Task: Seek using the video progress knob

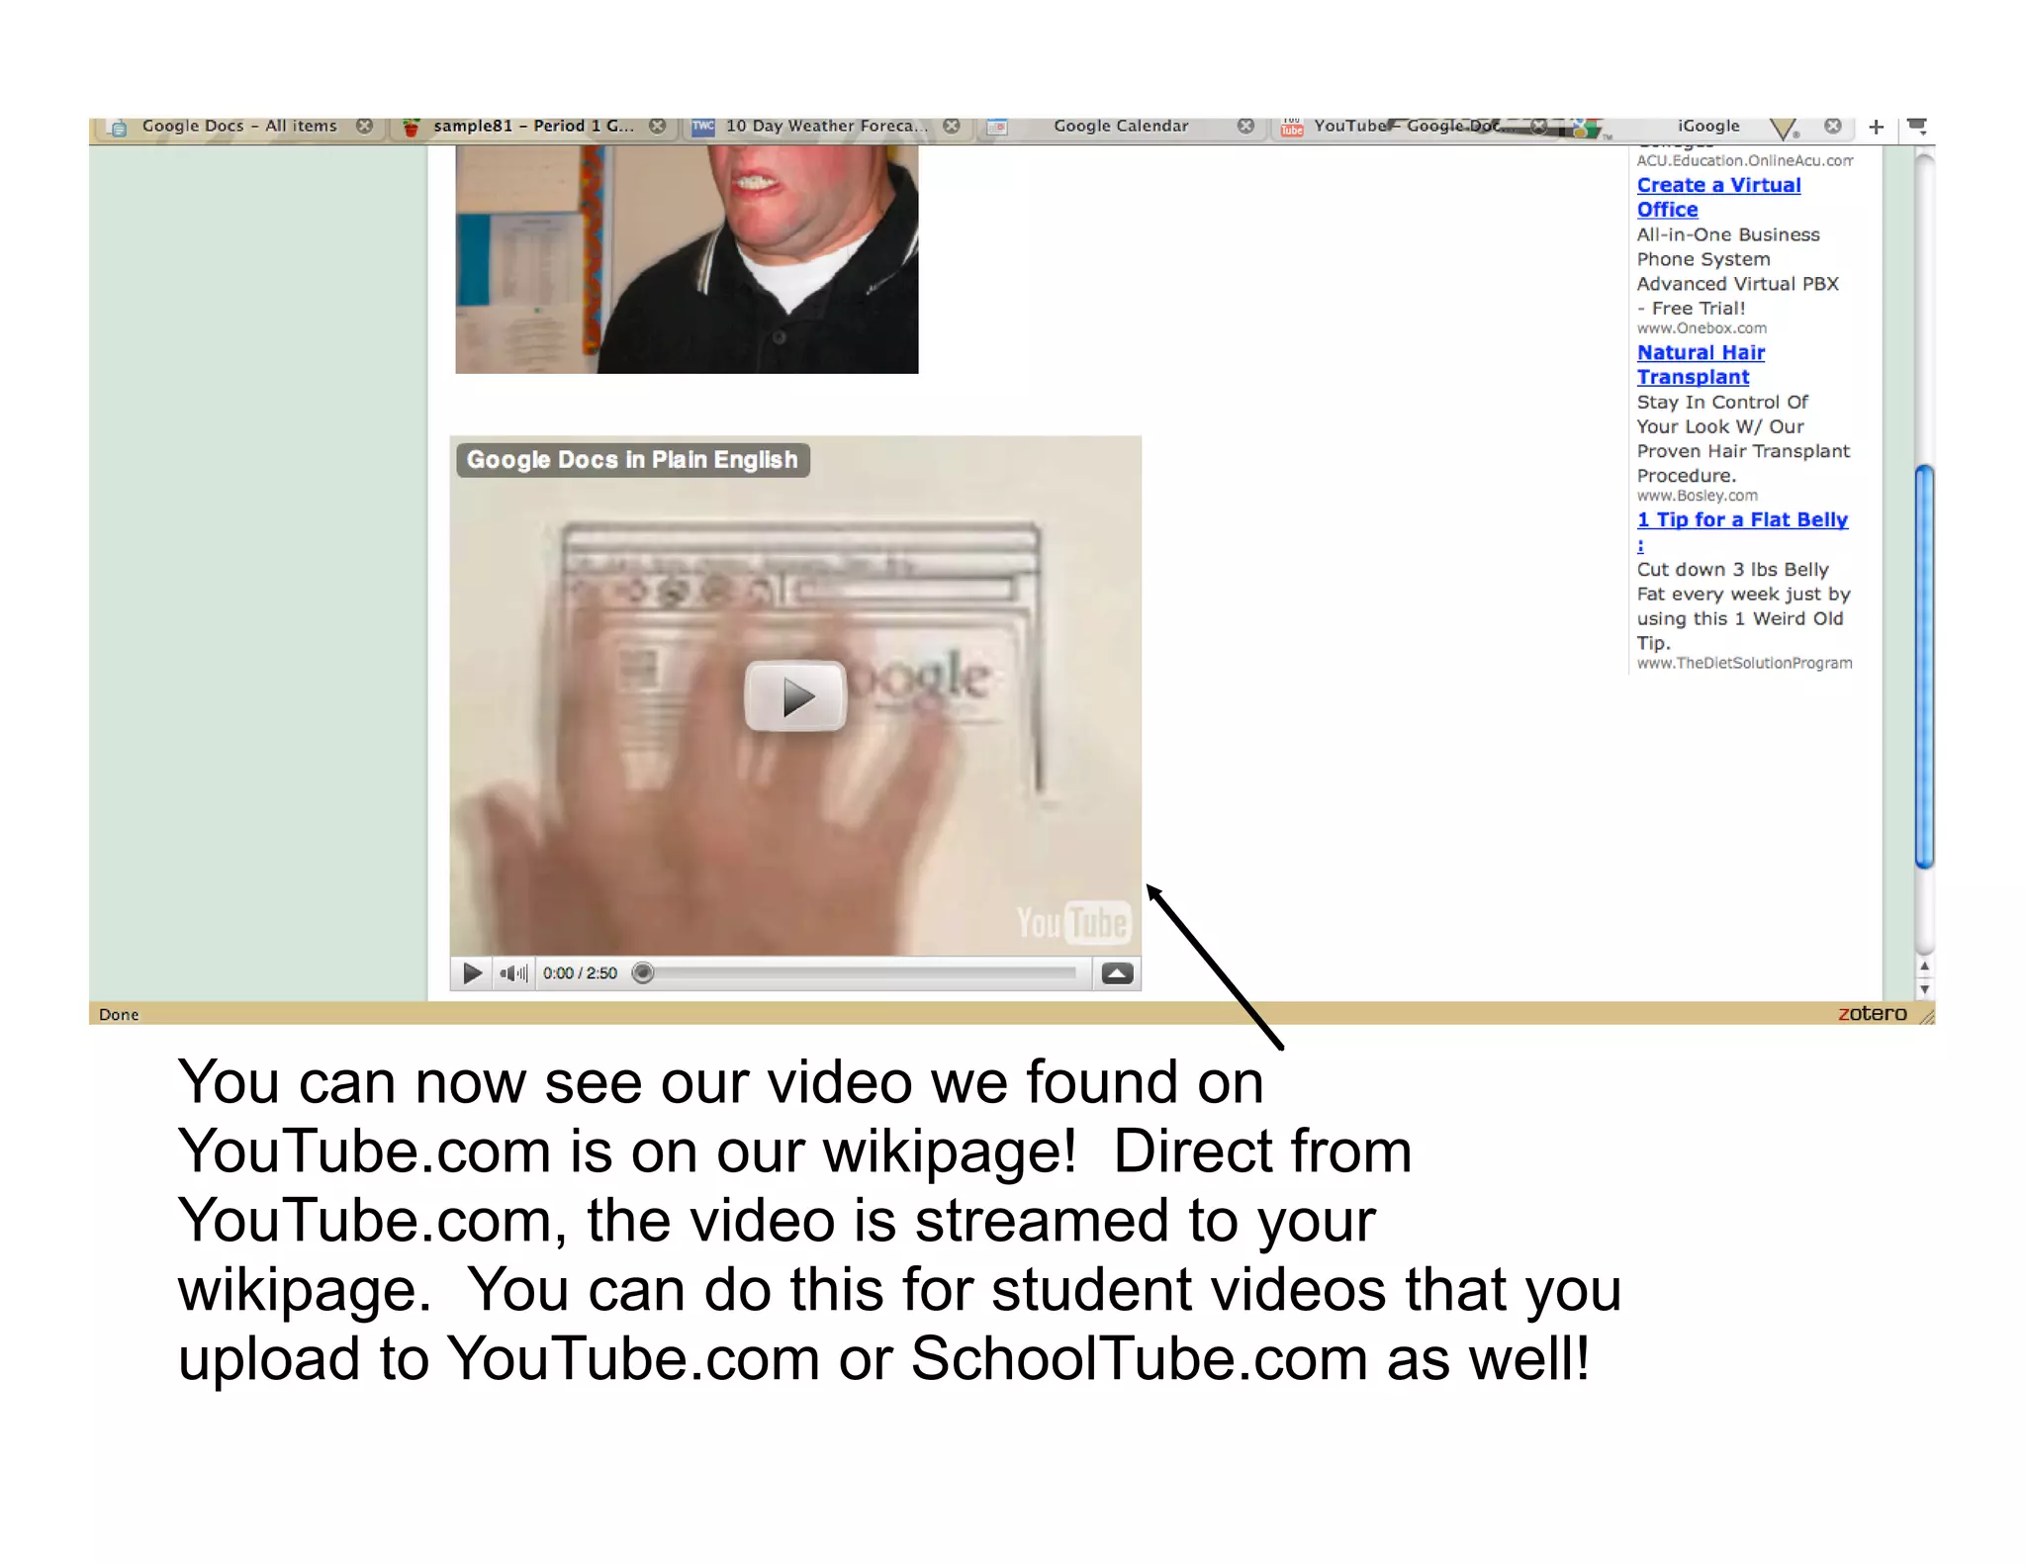Action: click(643, 973)
